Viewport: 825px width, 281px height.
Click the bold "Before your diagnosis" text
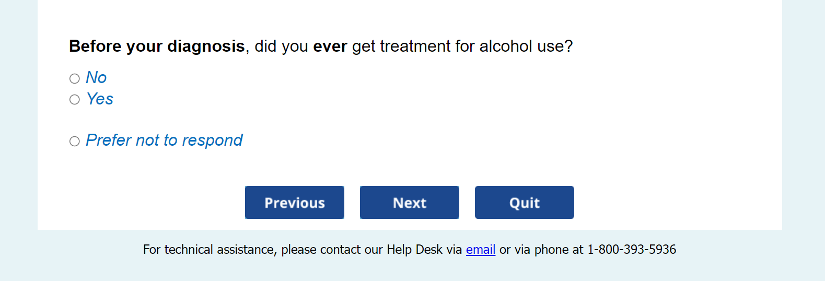(157, 46)
